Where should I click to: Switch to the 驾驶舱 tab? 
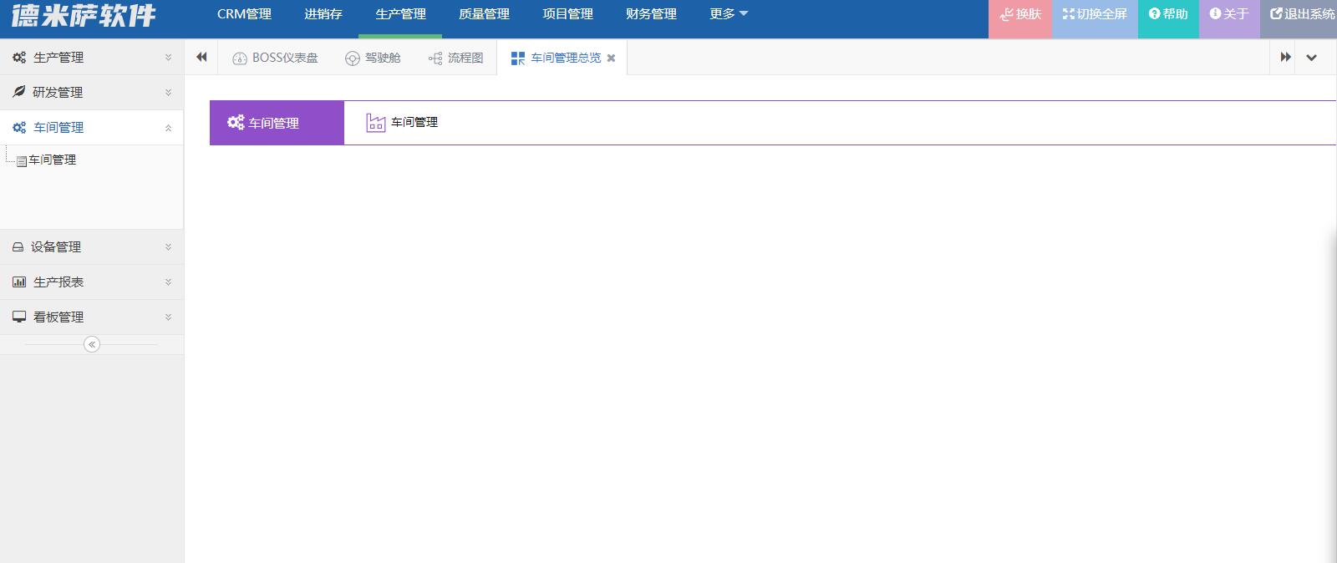click(373, 58)
